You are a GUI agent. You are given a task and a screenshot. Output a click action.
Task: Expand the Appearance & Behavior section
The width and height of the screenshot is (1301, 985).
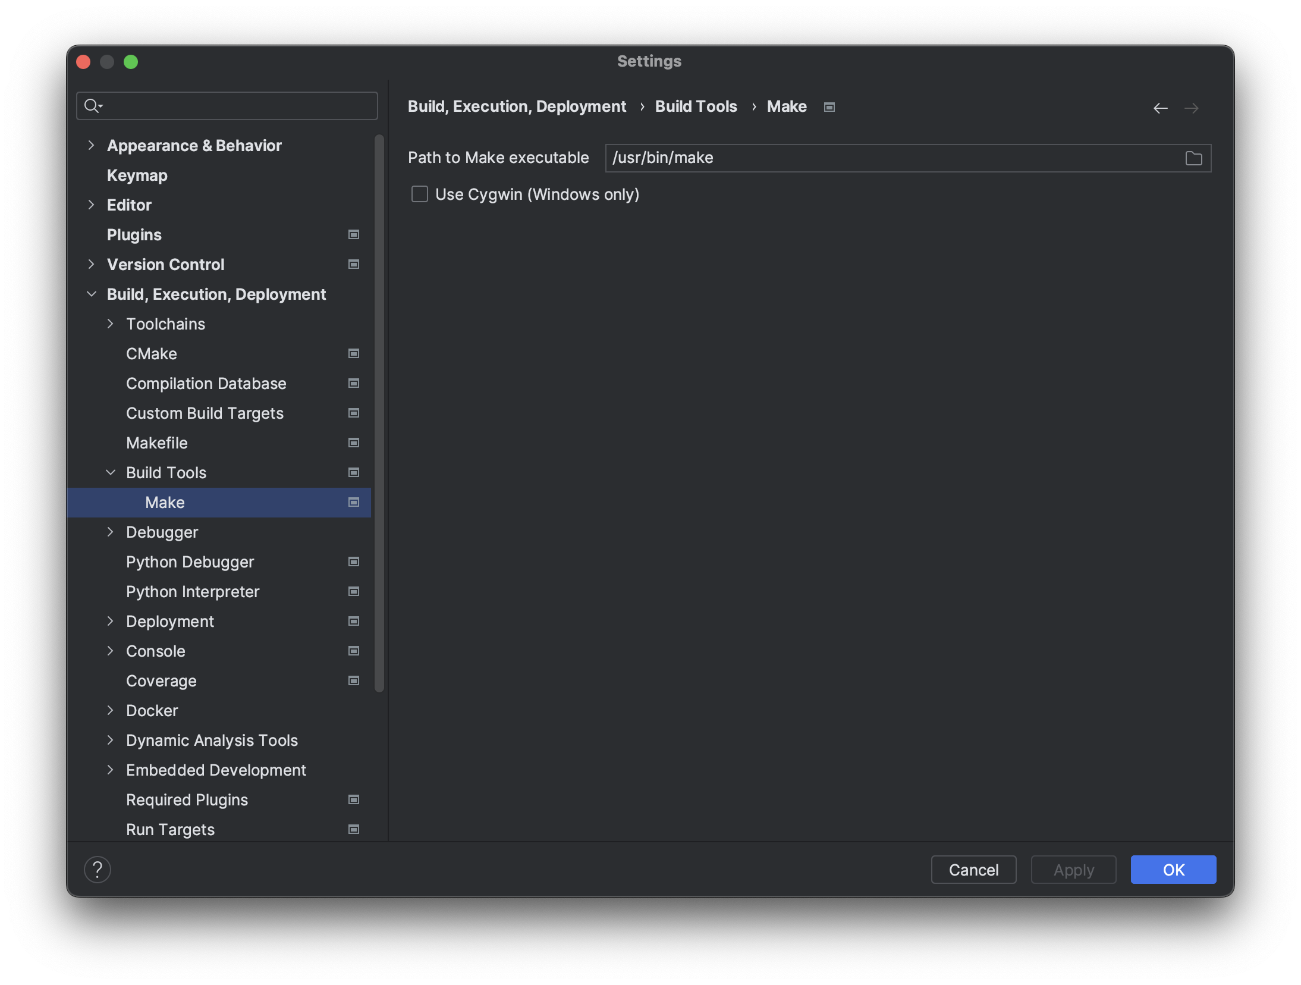click(x=91, y=145)
